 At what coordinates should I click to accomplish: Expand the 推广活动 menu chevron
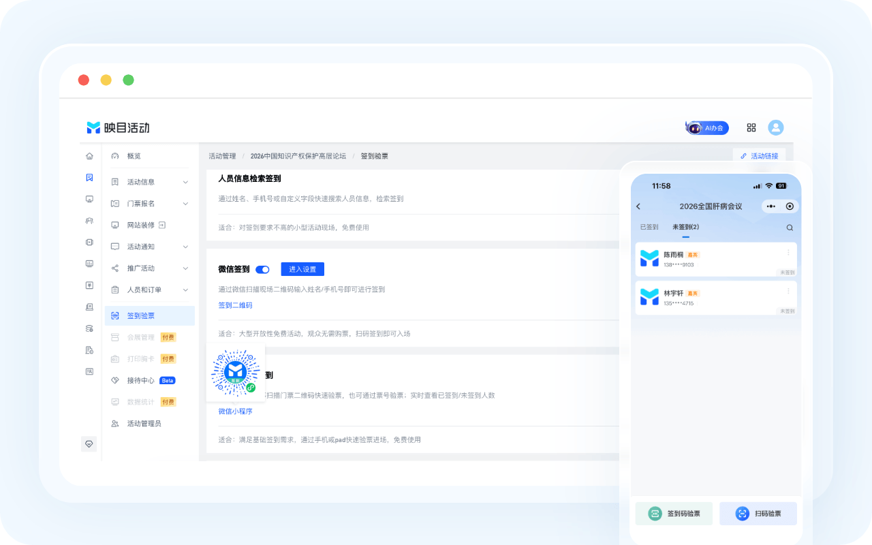coord(185,268)
